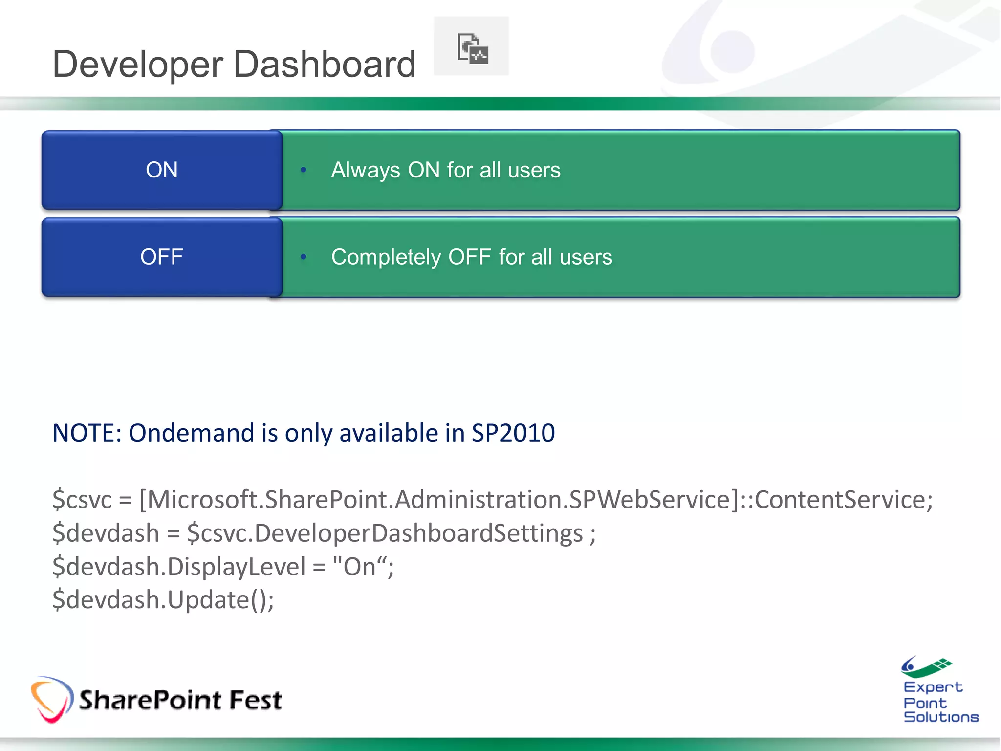This screenshot has width=1001, height=751.
Task: Click the 'Developer Dashboard' slide title
Action: pyautogui.click(x=234, y=64)
